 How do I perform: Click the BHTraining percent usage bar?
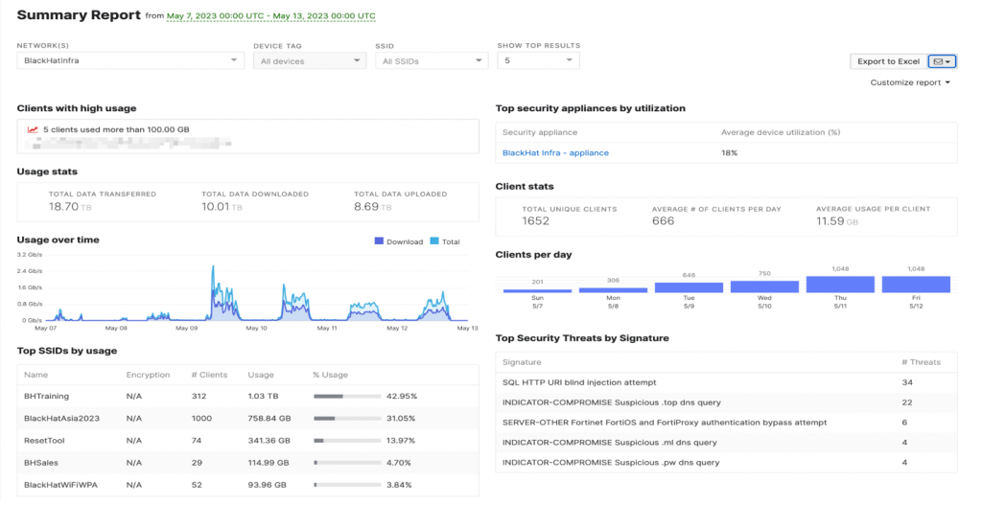click(x=346, y=396)
